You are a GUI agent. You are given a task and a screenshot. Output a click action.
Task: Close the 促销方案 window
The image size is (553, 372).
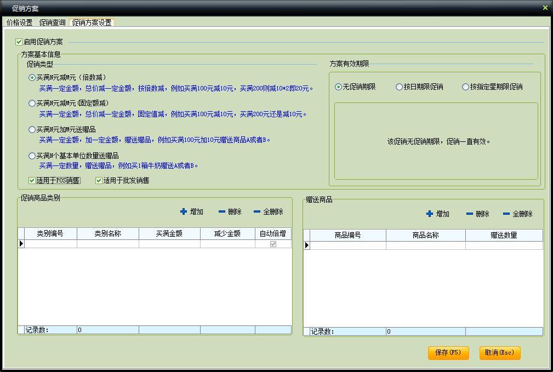pyautogui.click(x=545, y=8)
